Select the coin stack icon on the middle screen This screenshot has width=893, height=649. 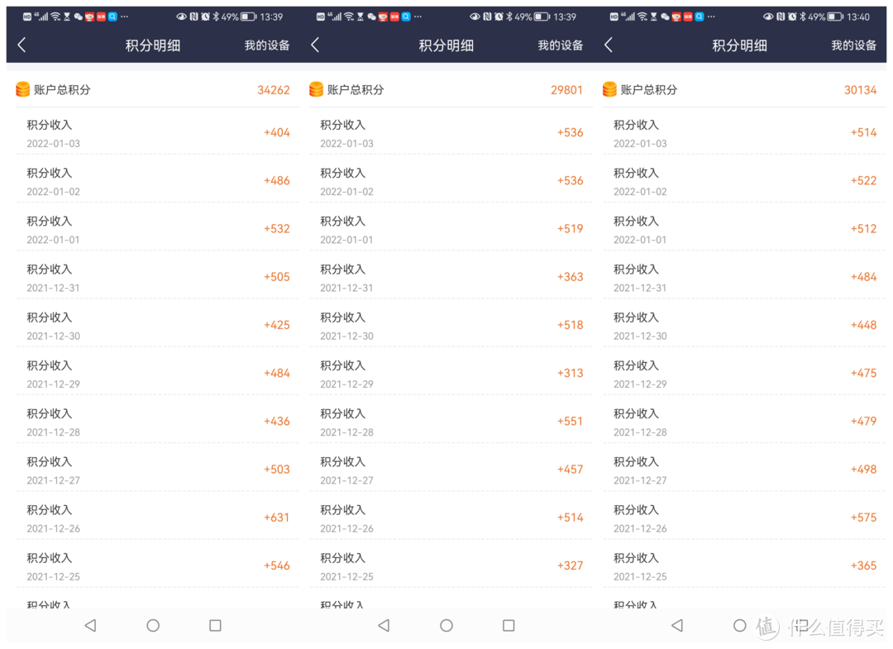click(315, 88)
